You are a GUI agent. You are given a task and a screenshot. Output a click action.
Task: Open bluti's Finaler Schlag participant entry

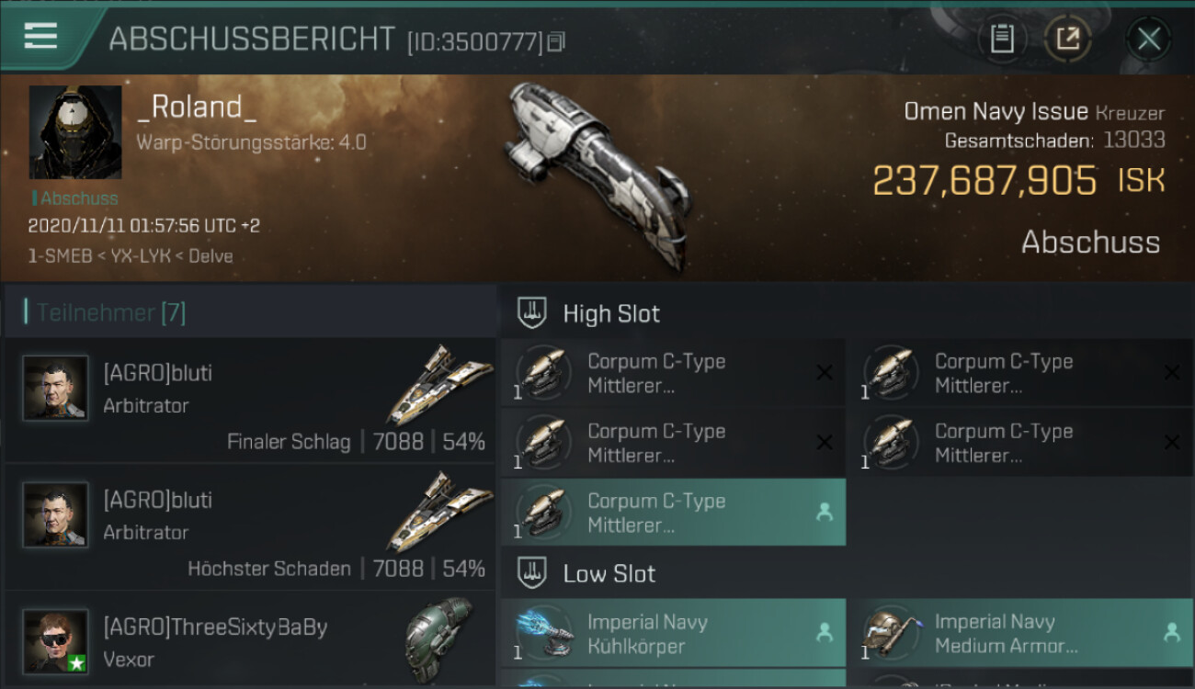pos(250,401)
